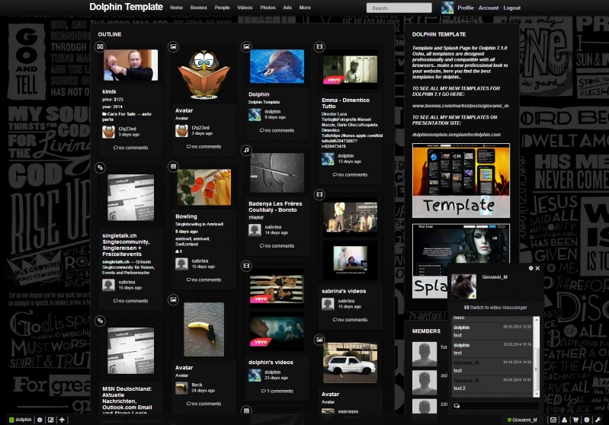Click the friends person icon in bottom bar

click(564, 420)
